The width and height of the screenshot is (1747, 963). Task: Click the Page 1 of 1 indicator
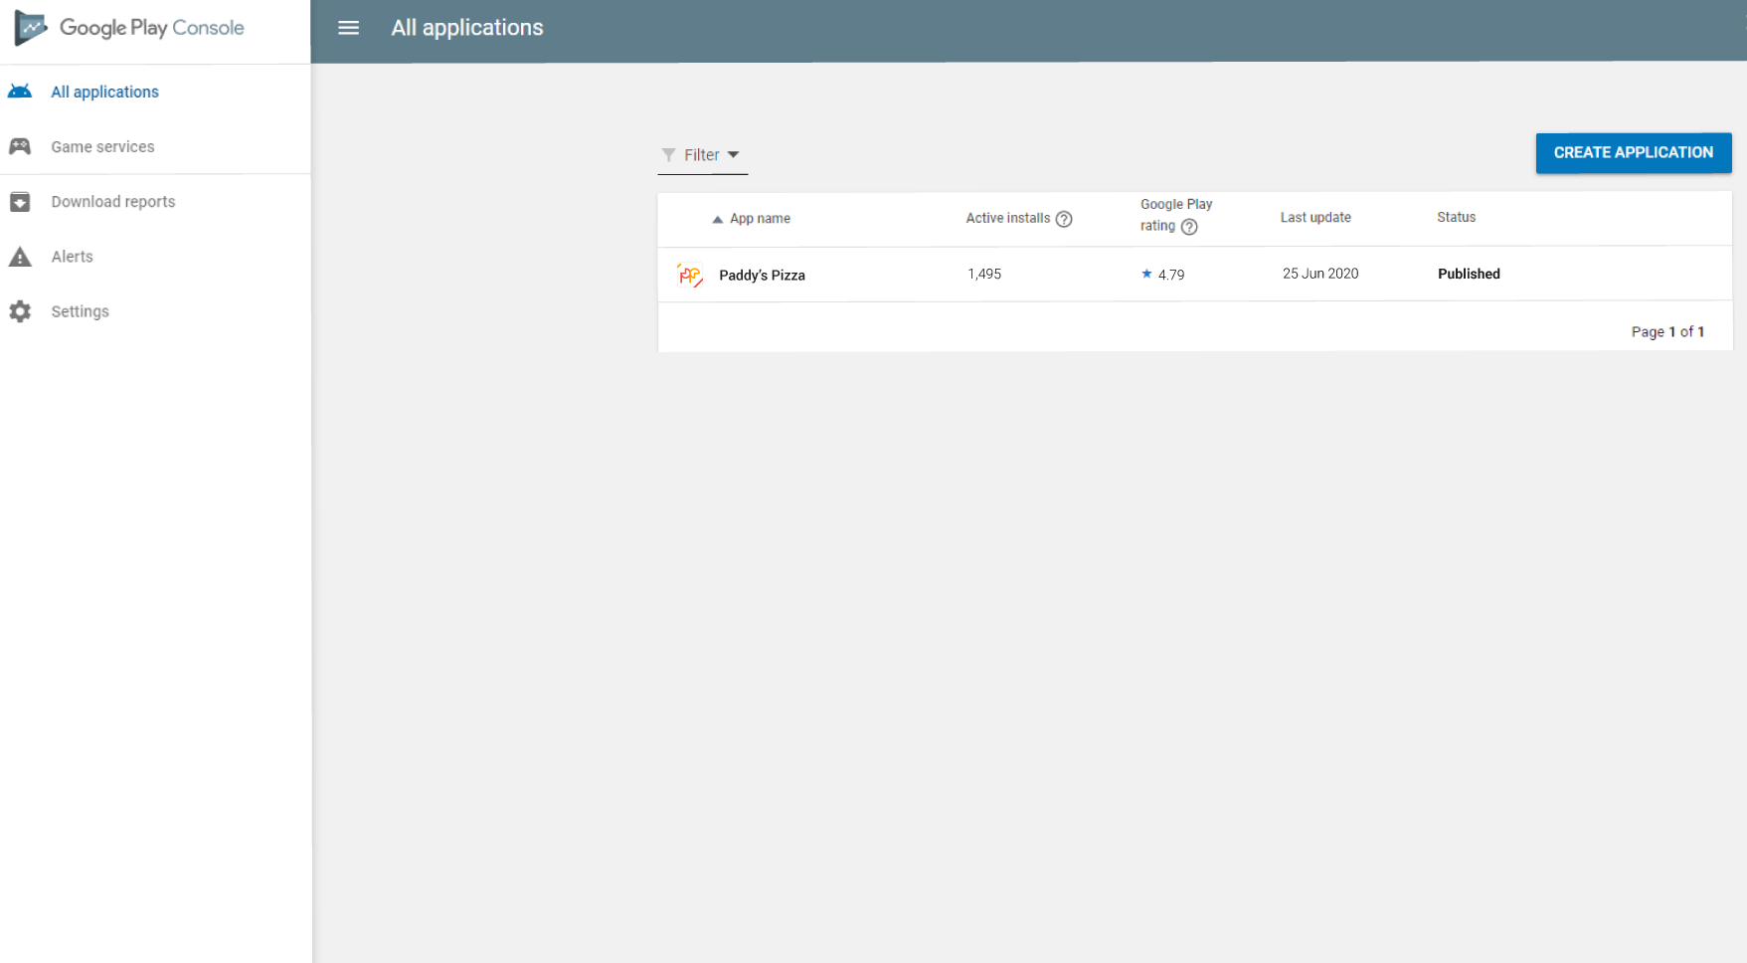tap(1667, 330)
